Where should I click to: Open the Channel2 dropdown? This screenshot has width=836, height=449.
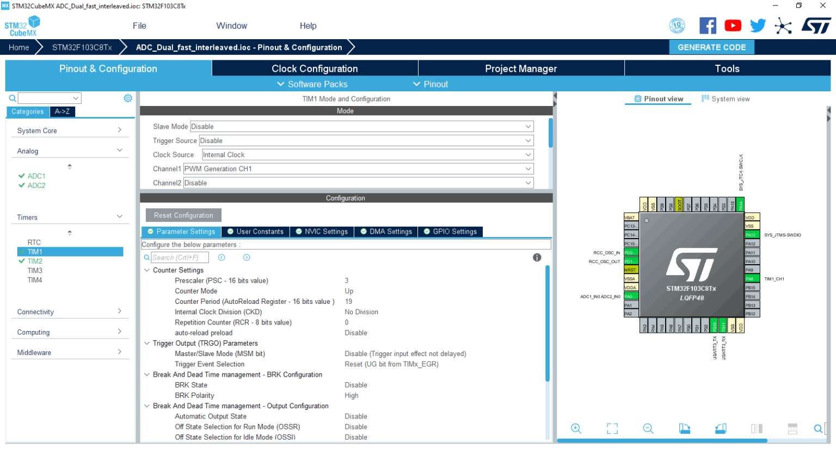point(358,183)
